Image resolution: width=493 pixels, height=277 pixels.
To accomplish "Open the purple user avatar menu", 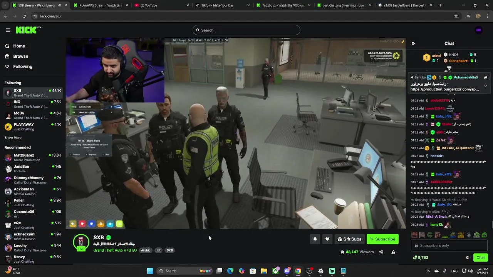I will tap(479, 30).
